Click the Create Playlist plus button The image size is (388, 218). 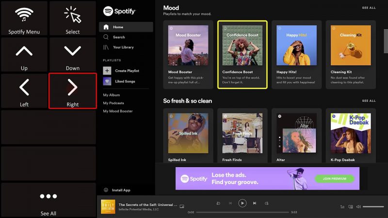[x=107, y=71]
